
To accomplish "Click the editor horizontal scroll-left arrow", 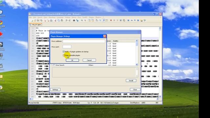I will pyautogui.click(x=31, y=99).
